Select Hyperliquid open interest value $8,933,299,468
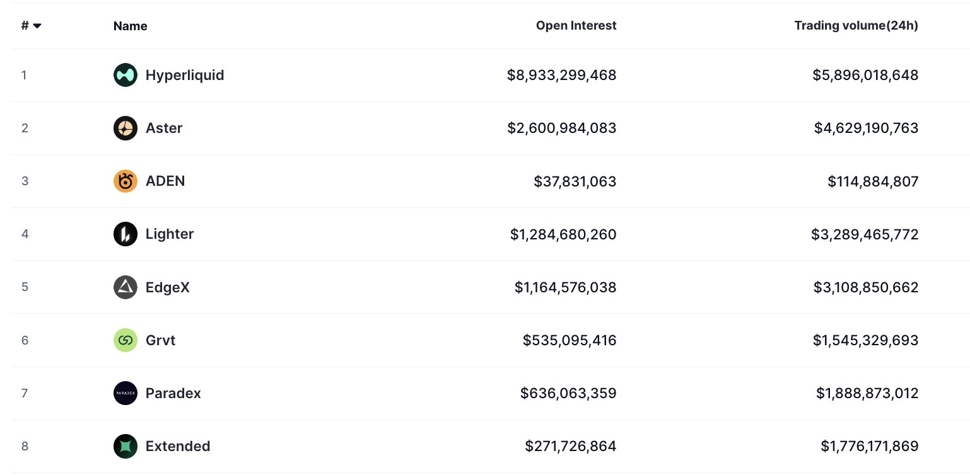This screenshot has width=970, height=475. point(561,76)
